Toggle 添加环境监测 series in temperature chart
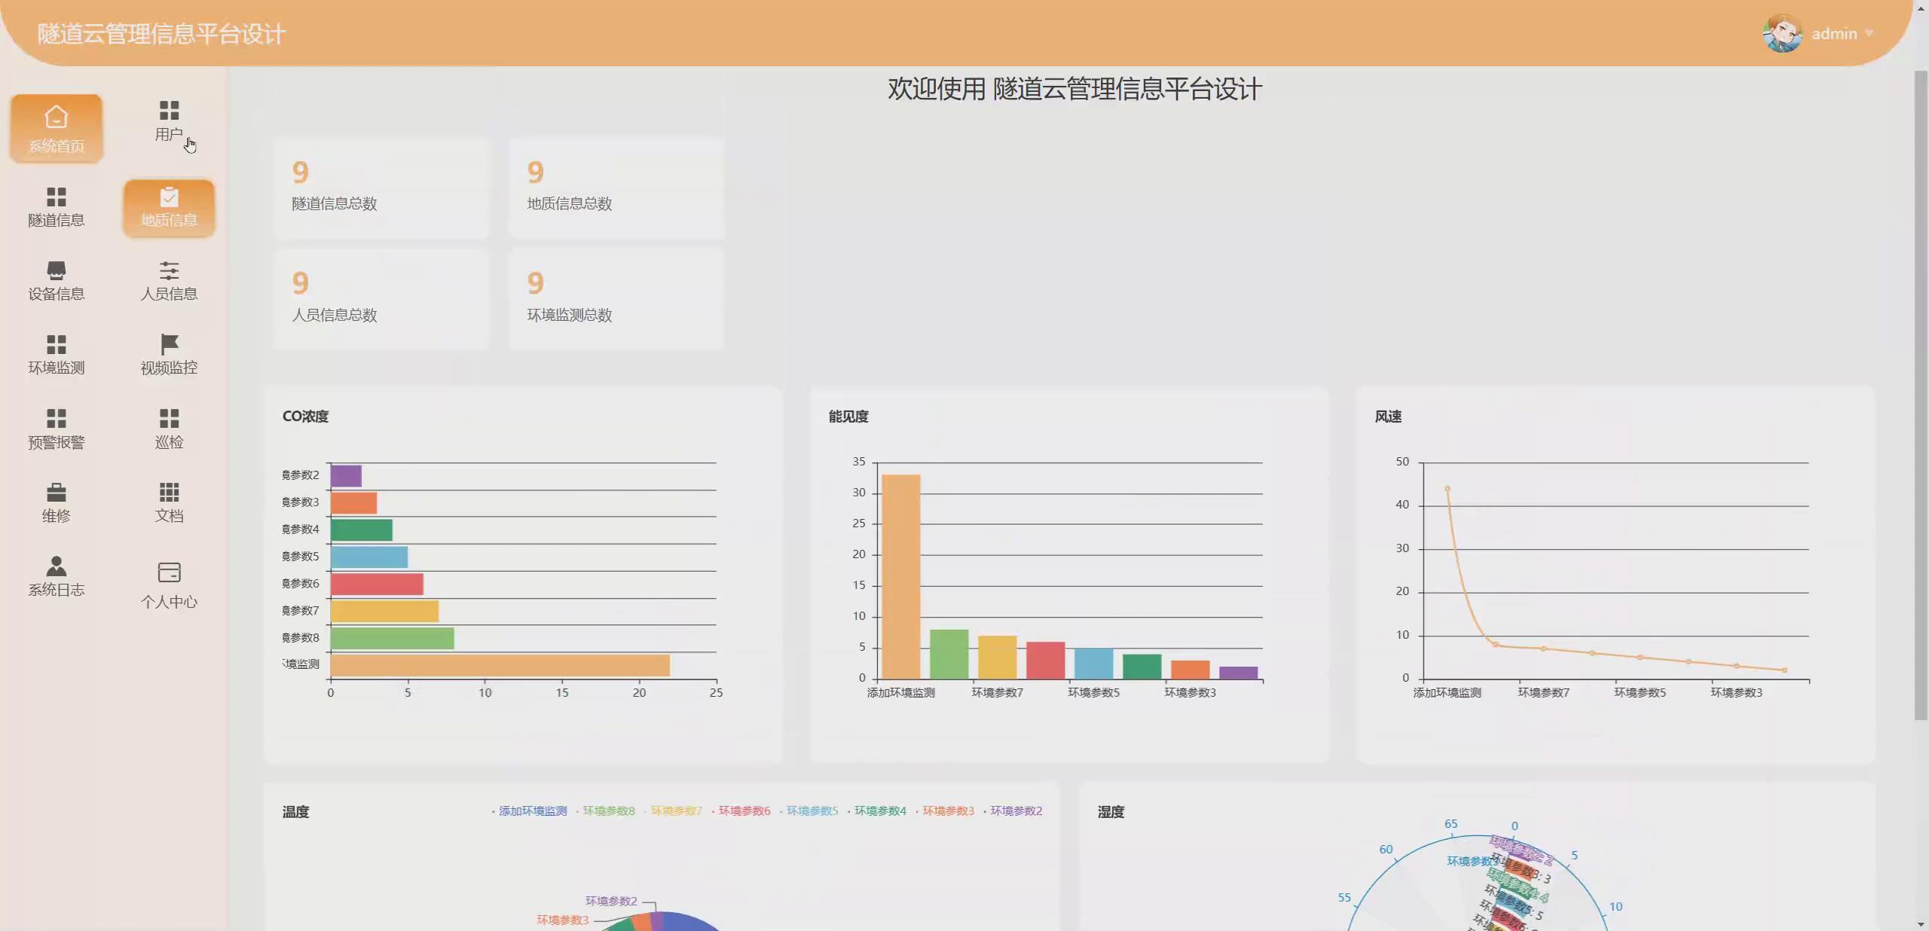 (x=532, y=812)
